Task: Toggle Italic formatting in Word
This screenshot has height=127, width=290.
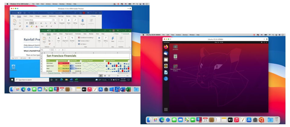Action: click(31, 23)
